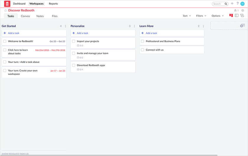248x156 pixels.
Task: Add a new task list icon
Action: 242,26
